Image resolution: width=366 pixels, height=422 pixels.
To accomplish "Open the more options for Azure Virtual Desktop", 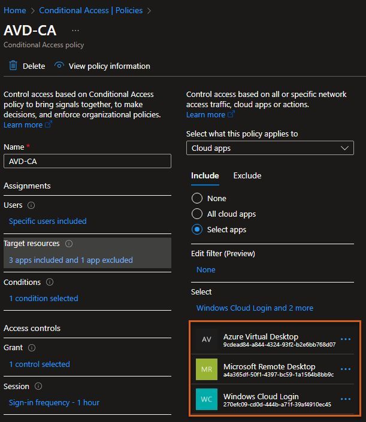I will tap(346, 339).
